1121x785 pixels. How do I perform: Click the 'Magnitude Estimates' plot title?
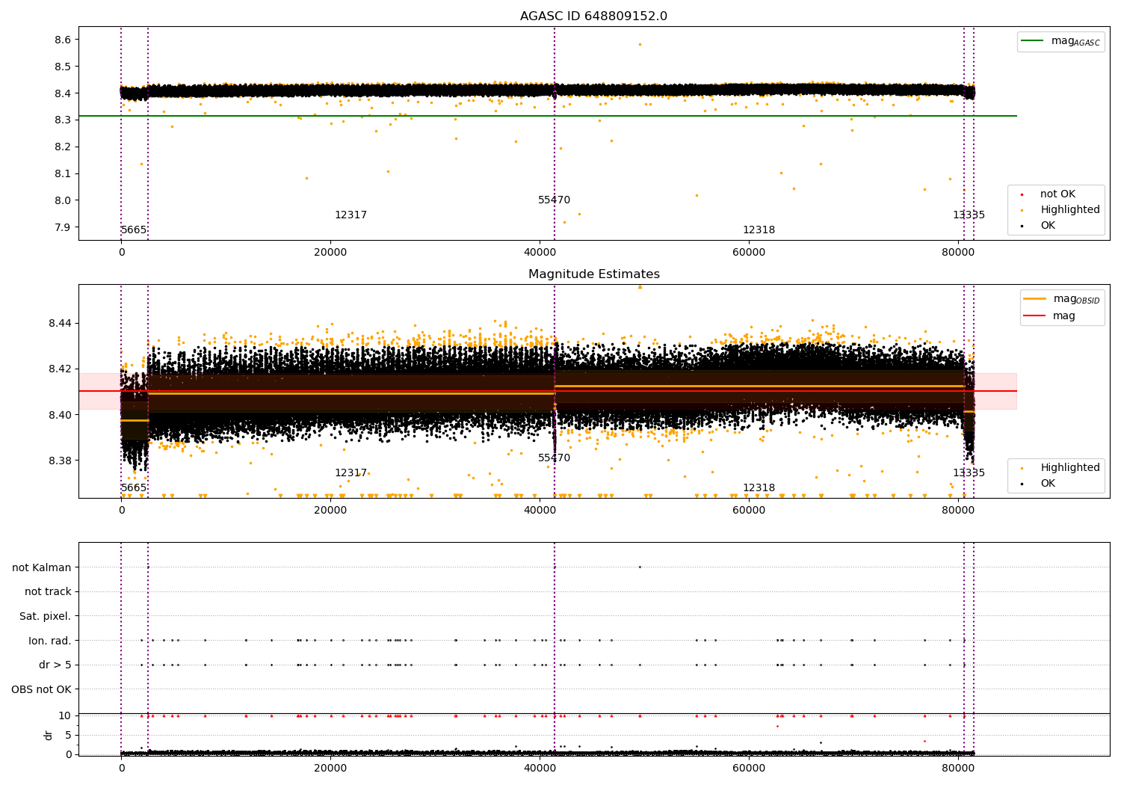pyautogui.click(x=594, y=274)
